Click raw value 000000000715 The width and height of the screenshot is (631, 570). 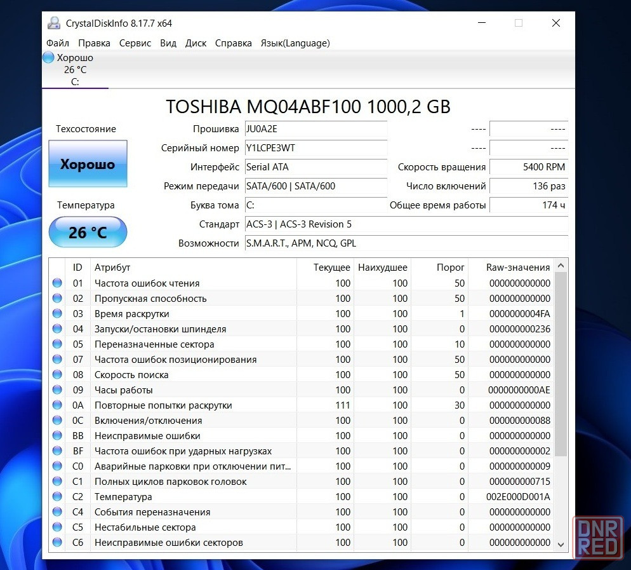[519, 482]
